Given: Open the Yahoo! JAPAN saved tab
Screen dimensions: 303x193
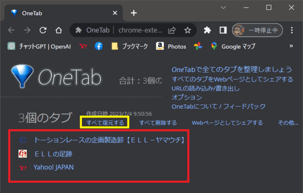Looking at the screenshot, I should [x=53, y=167].
